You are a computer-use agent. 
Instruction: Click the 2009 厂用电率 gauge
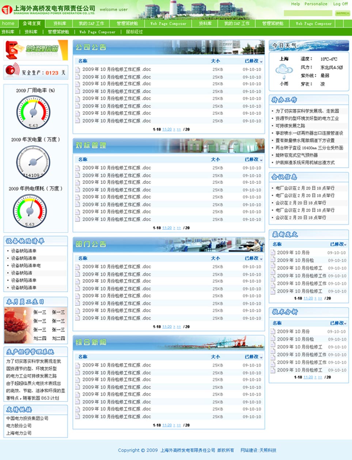click(x=33, y=112)
